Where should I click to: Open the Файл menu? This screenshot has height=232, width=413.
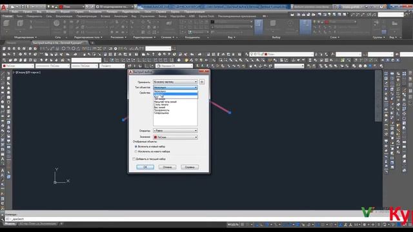[15, 12]
